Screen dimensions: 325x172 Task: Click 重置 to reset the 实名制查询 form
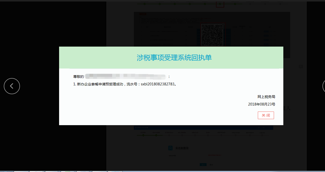click(211, 164)
